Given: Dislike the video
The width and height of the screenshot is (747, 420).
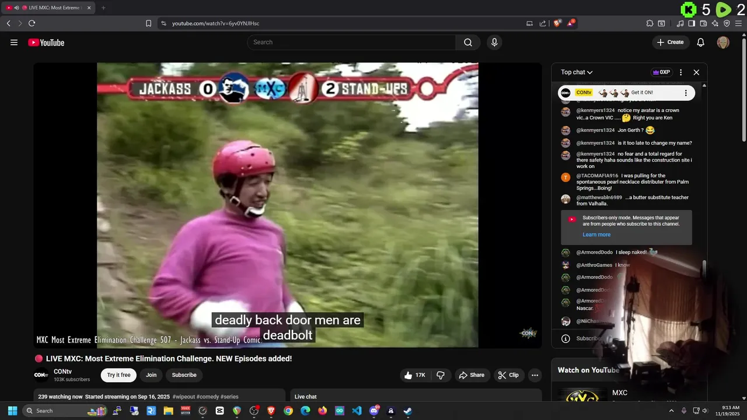Looking at the screenshot, I should [x=441, y=375].
